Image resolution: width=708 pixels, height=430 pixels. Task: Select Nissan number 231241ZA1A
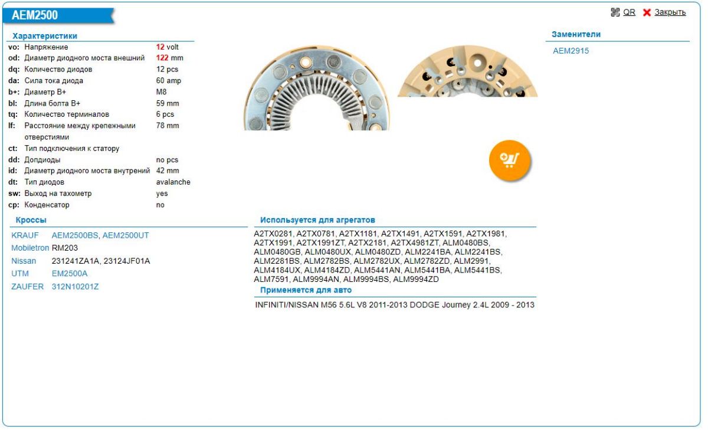76,261
